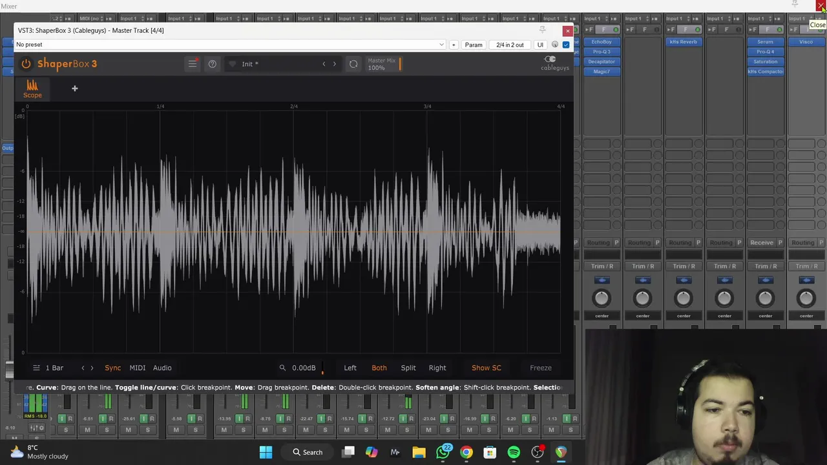Click the scope zoom magnifier icon
This screenshot has height=465, width=827.
click(x=282, y=368)
